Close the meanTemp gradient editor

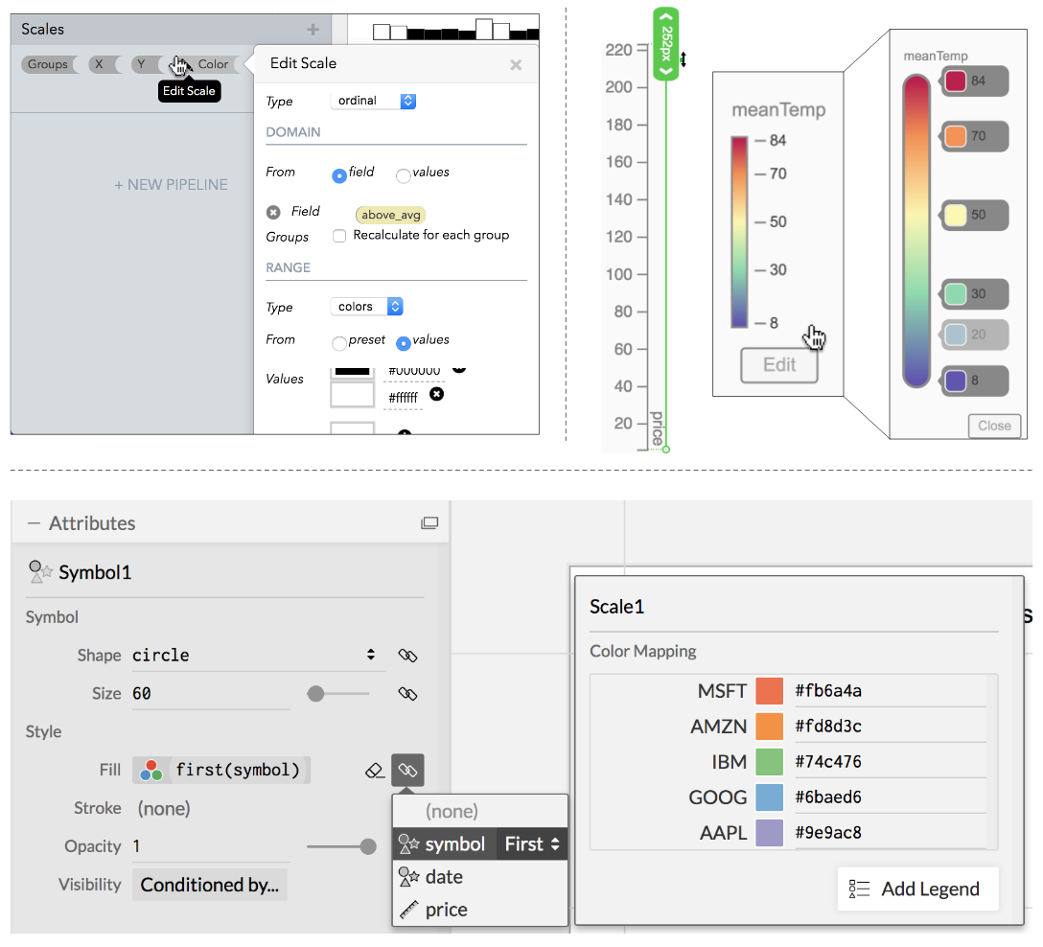(x=994, y=426)
